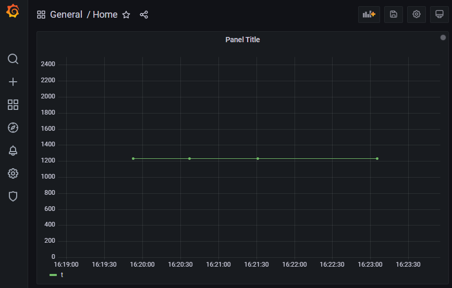
Task: Click the 16:23:30 x-axis label
Action: tap(408, 265)
